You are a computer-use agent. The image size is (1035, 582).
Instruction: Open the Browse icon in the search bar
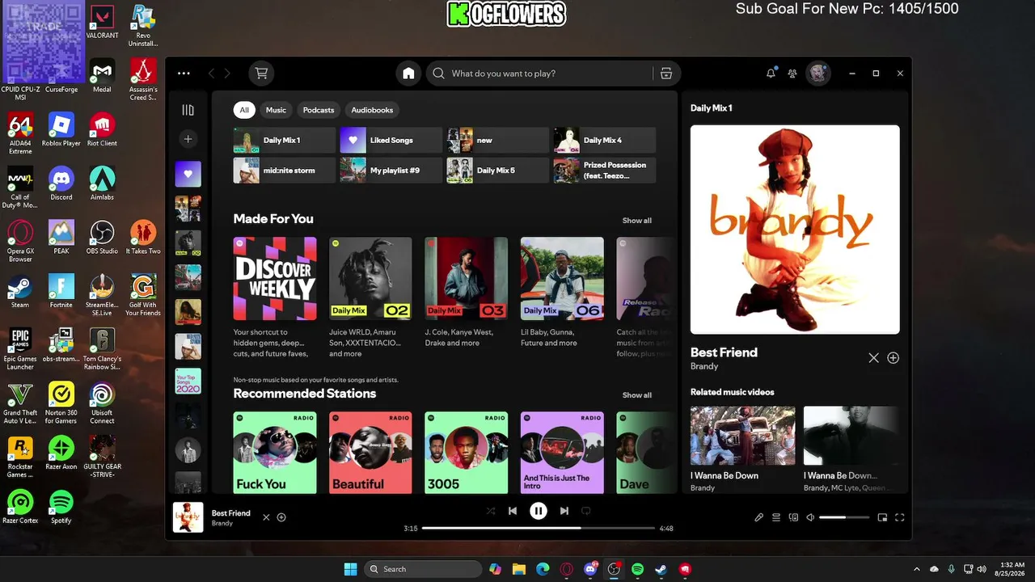(x=666, y=74)
